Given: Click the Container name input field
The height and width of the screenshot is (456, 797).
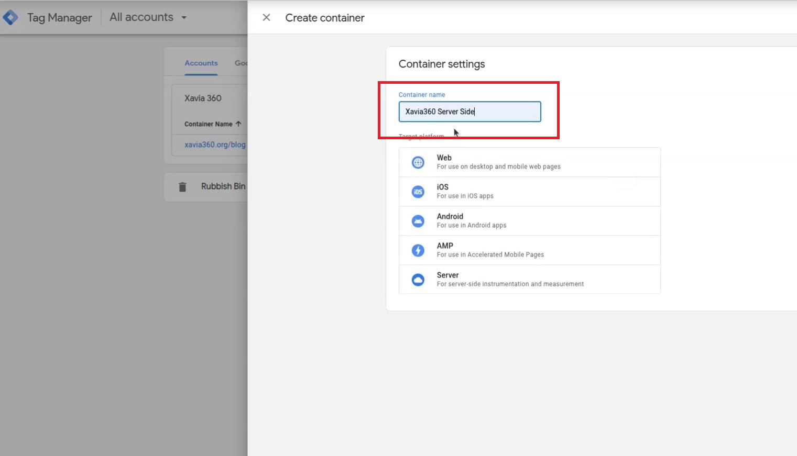Looking at the screenshot, I should pos(470,112).
